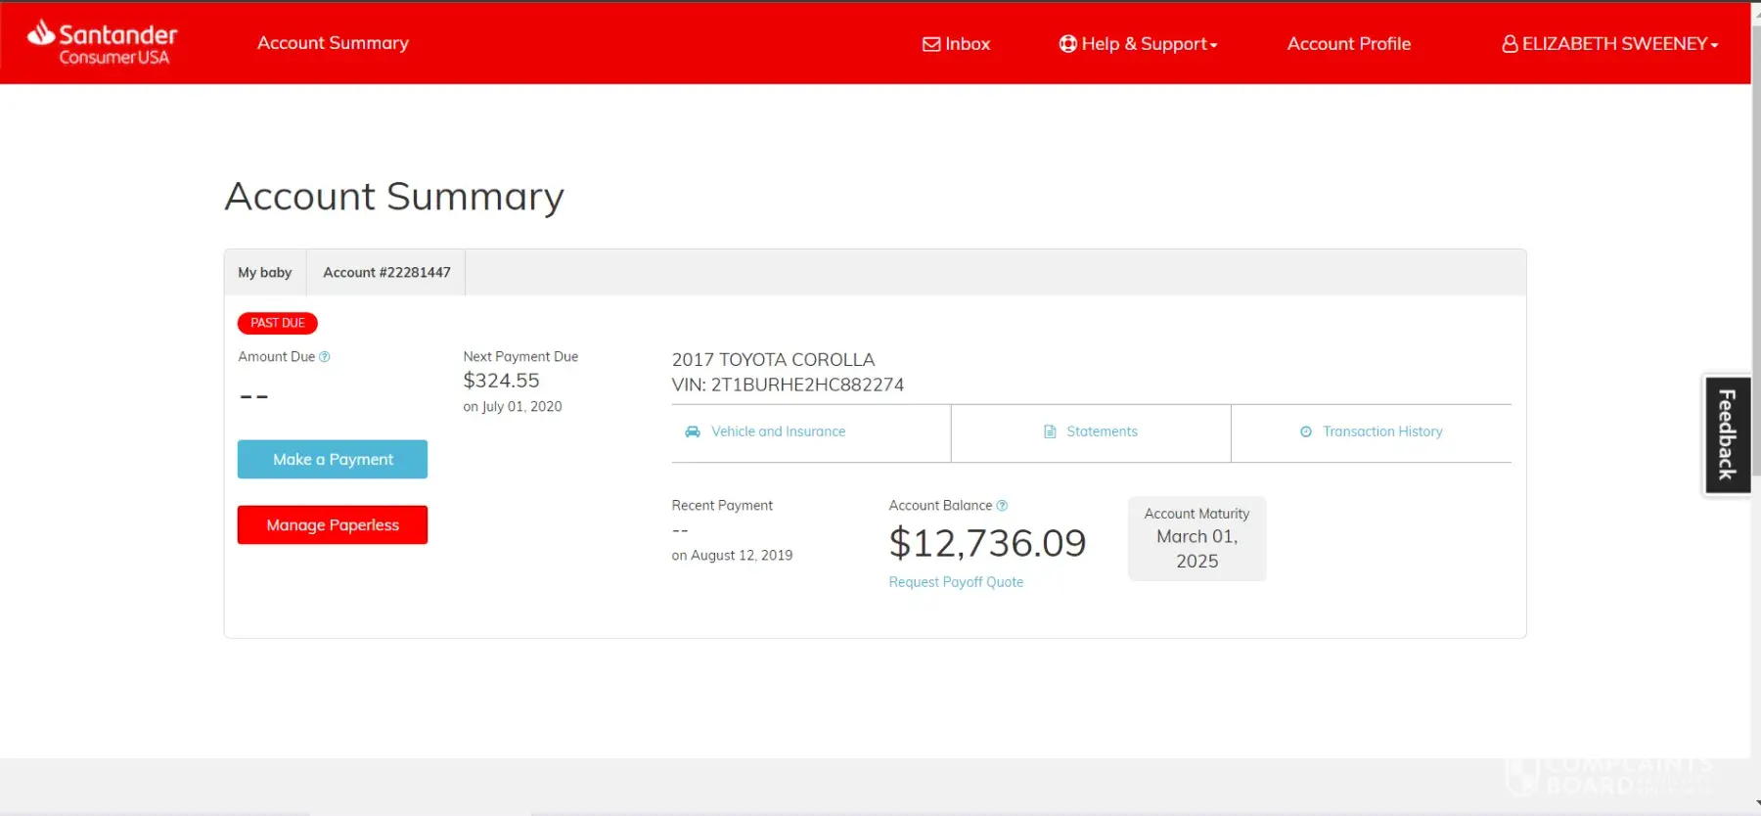Expand the Help & Support dropdown caret
1761x816 pixels.
coord(1214,45)
